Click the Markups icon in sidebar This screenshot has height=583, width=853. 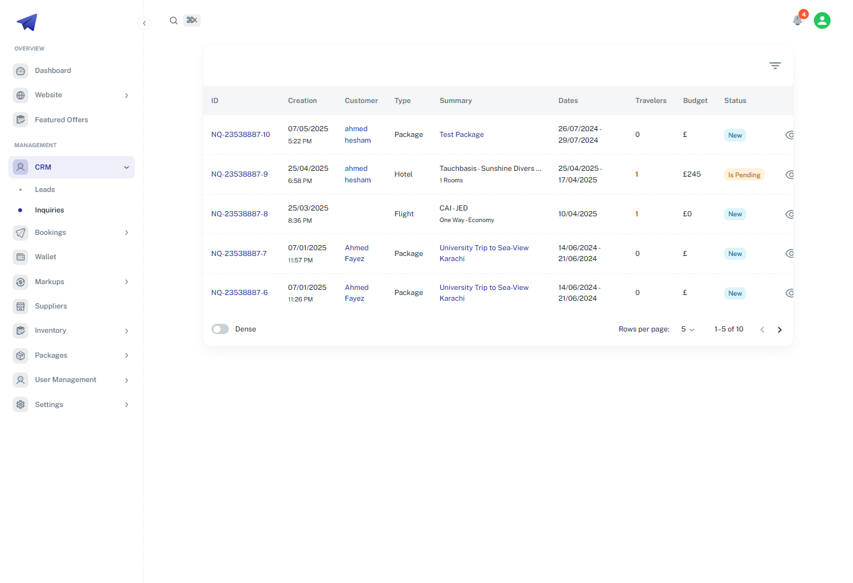(x=21, y=282)
